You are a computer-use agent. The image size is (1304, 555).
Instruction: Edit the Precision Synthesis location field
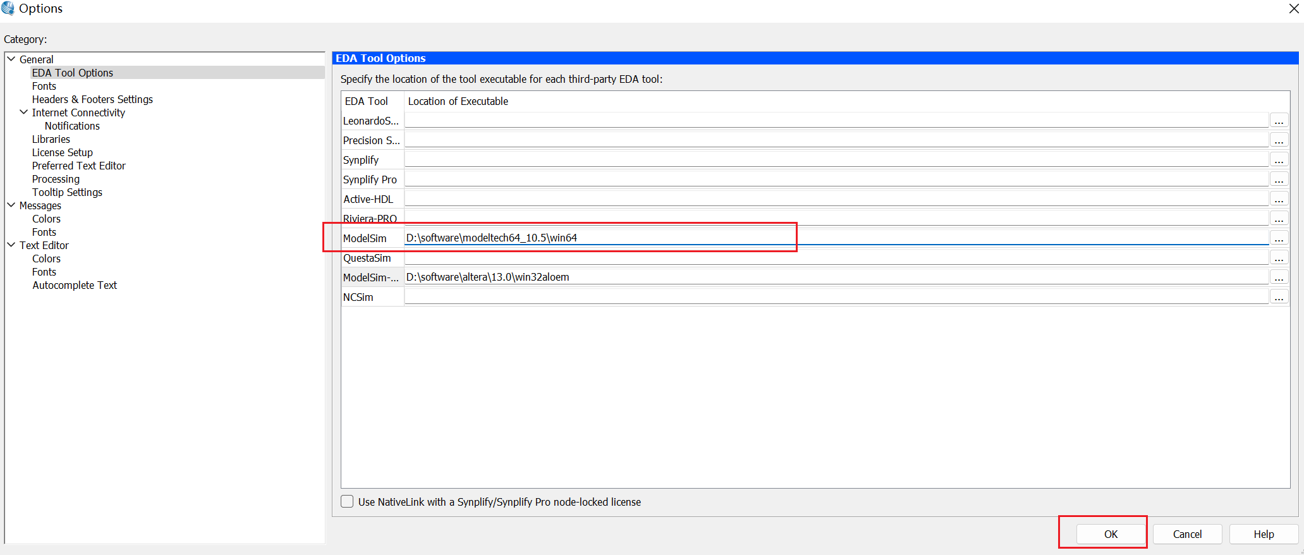(836, 140)
